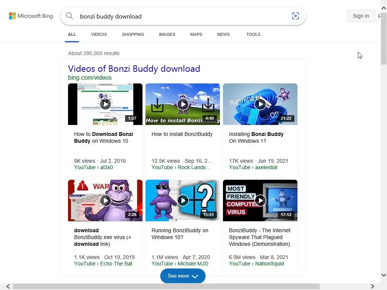Click the horizontal scrollbar left arrow
Viewport: 387px width, 290px height.
click(x=8, y=286)
